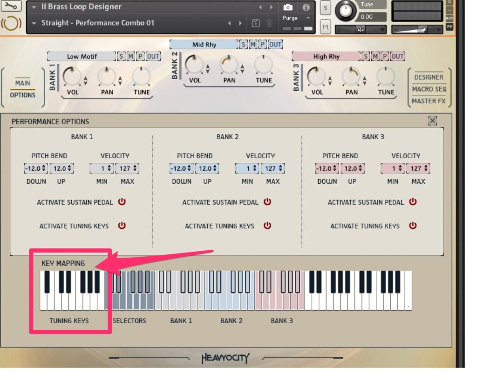Expand the II Brass Loop Designer dropdown
The width and height of the screenshot is (477, 380).
point(34,7)
